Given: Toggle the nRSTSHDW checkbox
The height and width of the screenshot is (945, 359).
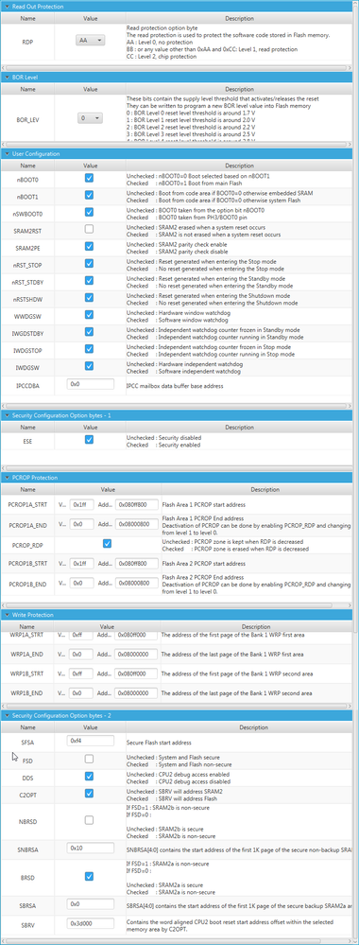Looking at the screenshot, I should pos(89,297).
